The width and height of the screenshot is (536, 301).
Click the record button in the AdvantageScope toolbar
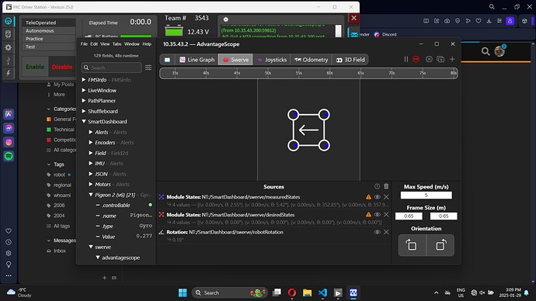(x=416, y=60)
